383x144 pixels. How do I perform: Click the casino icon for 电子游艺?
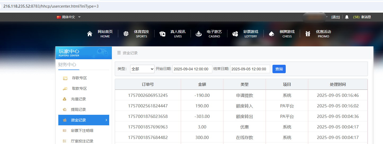[199, 34]
